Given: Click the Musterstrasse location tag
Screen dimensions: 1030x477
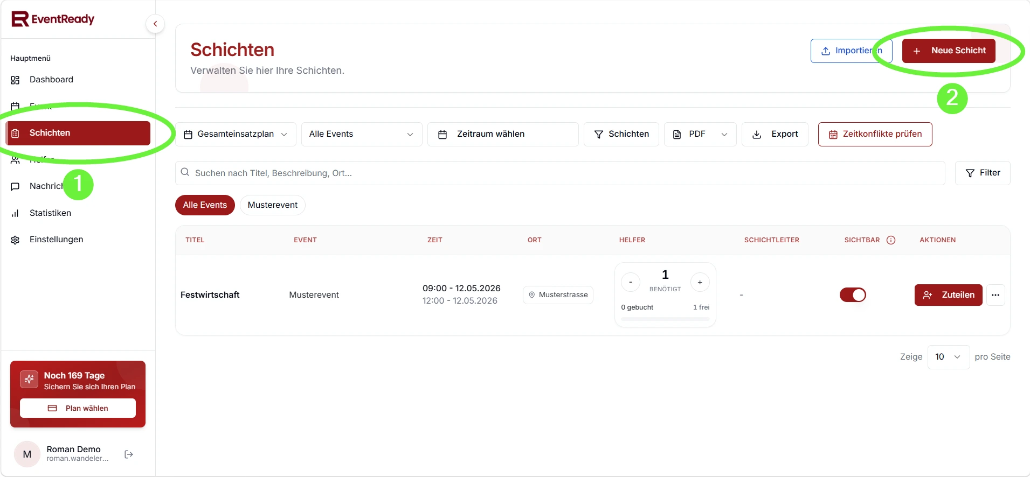Looking at the screenshot, I should coord(558,295).
